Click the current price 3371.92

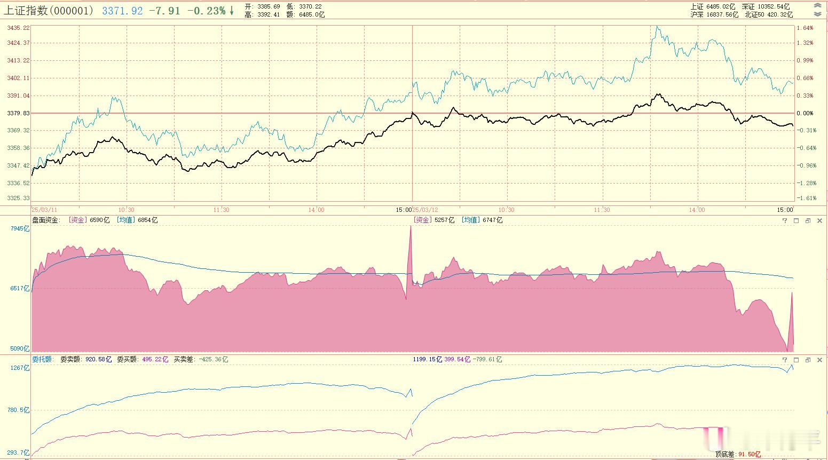pos(122,11)
